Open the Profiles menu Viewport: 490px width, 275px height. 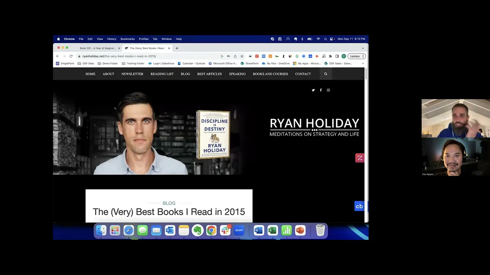[x=144, y=39]
